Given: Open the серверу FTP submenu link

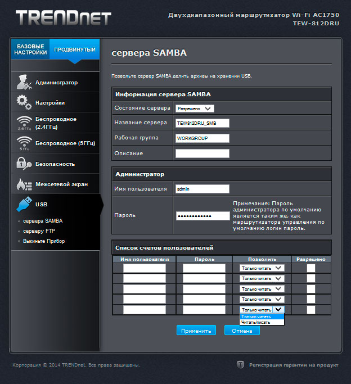Looking at the screenshot, I should coord(39,231).
